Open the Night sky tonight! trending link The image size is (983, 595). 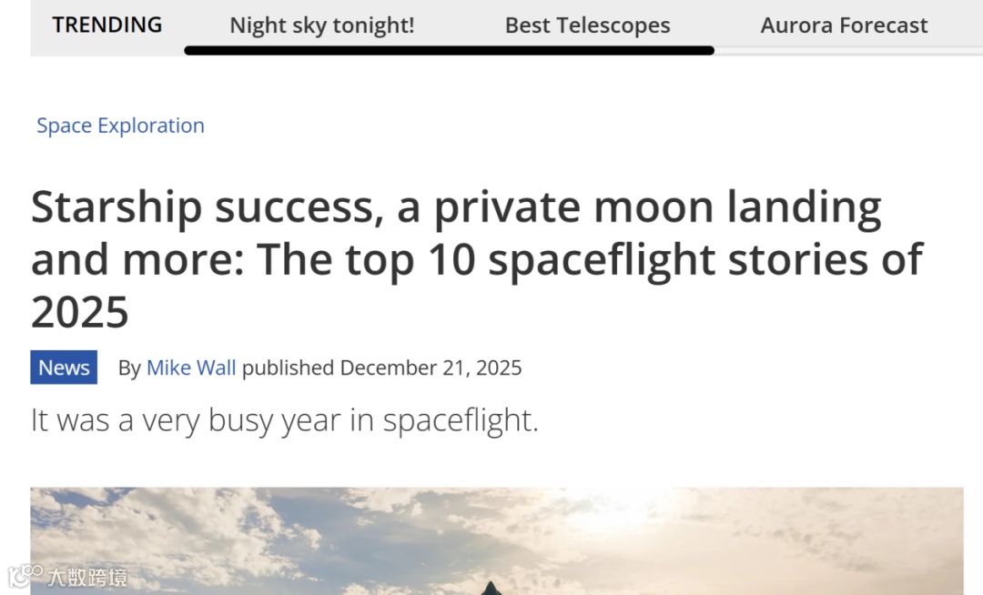coord(321,25)
